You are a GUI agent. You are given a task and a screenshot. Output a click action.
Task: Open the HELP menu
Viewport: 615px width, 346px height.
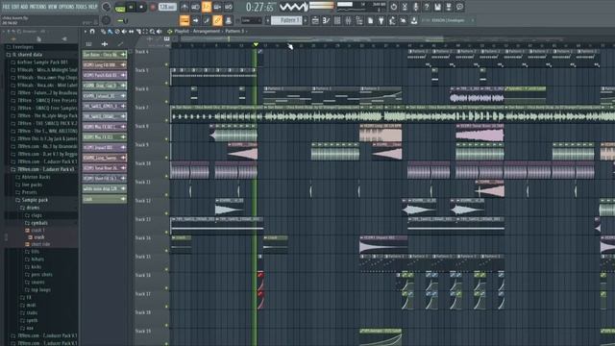[92, 7]
